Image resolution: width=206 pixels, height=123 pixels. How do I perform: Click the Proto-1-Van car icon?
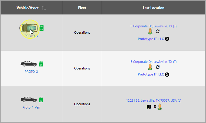29,100
